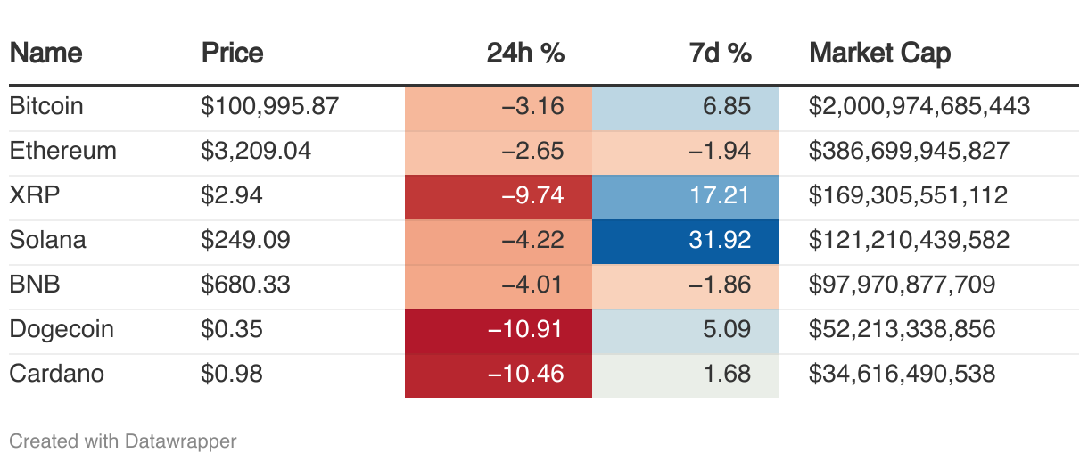
Task: Select the −9.74 XRP 24h cell
Action: click(499, 197)
